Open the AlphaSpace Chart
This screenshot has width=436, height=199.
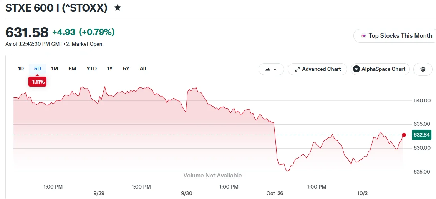(x=380, y=69)
